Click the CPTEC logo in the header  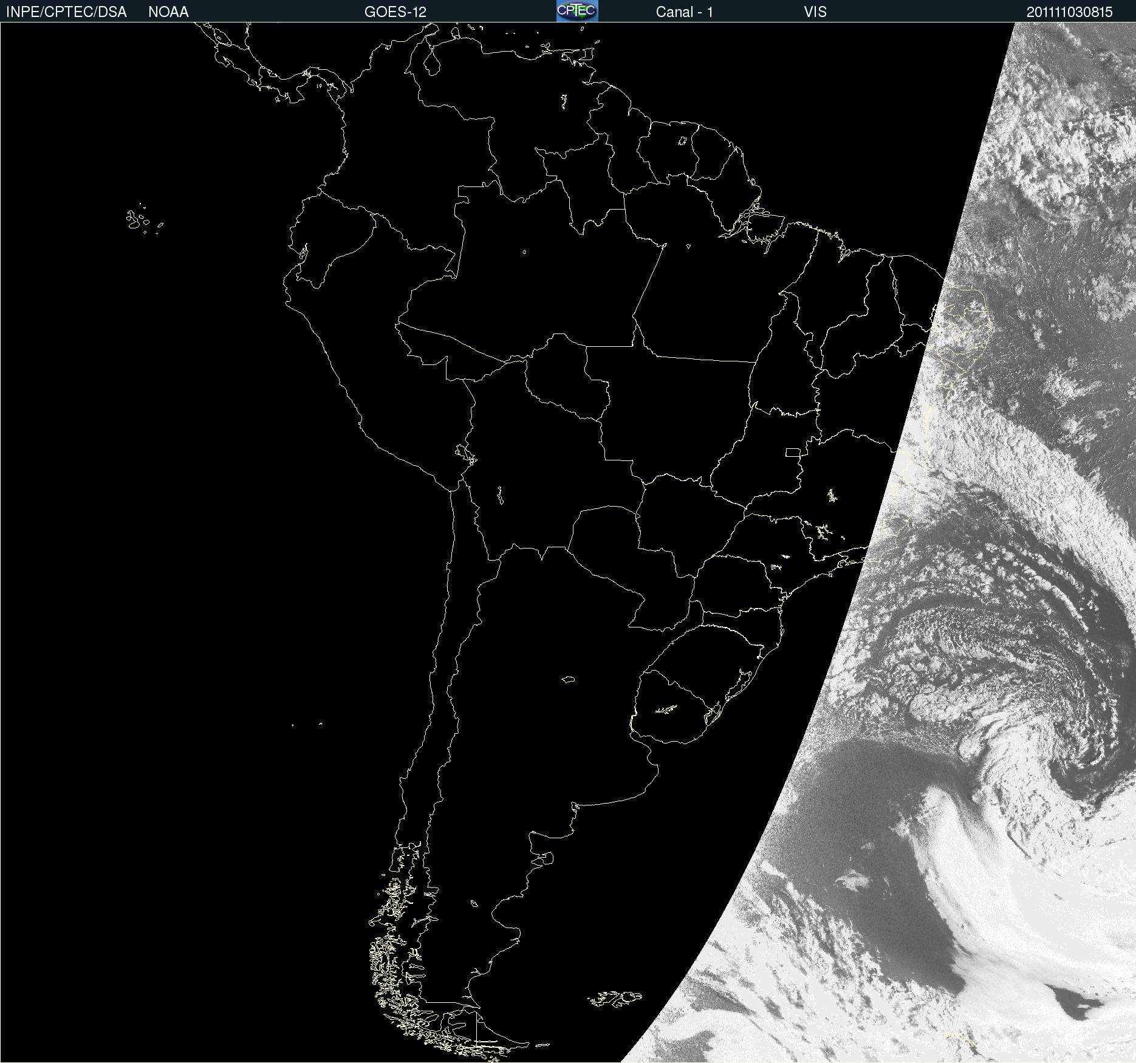click(x=577, y=11)
